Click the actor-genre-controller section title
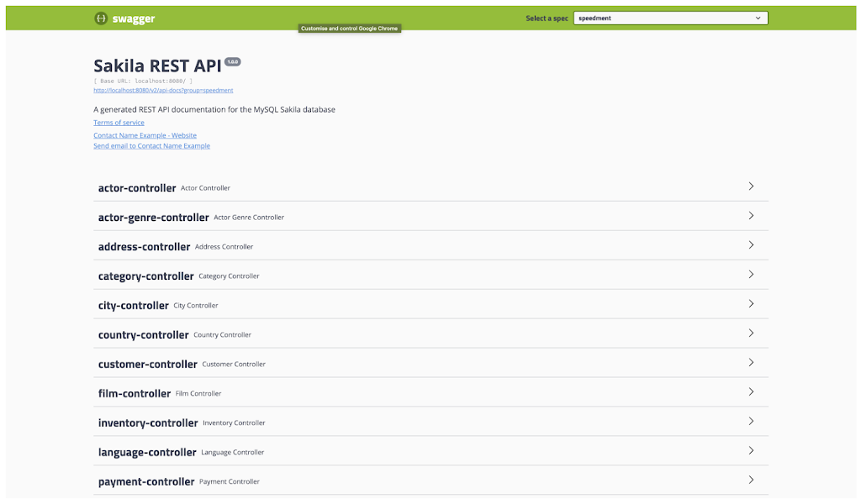The image size is (861, 504). click(153, 218)
